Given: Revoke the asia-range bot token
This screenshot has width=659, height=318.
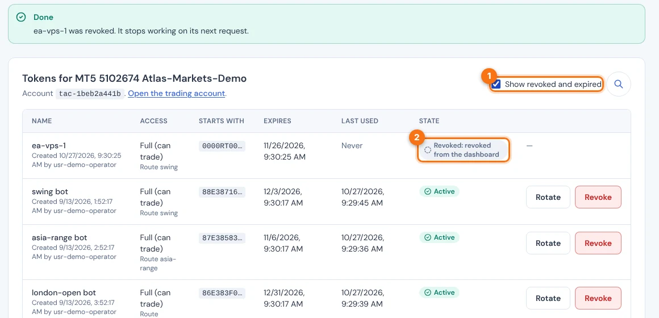Looking at the screenshot, I should 598,243.
